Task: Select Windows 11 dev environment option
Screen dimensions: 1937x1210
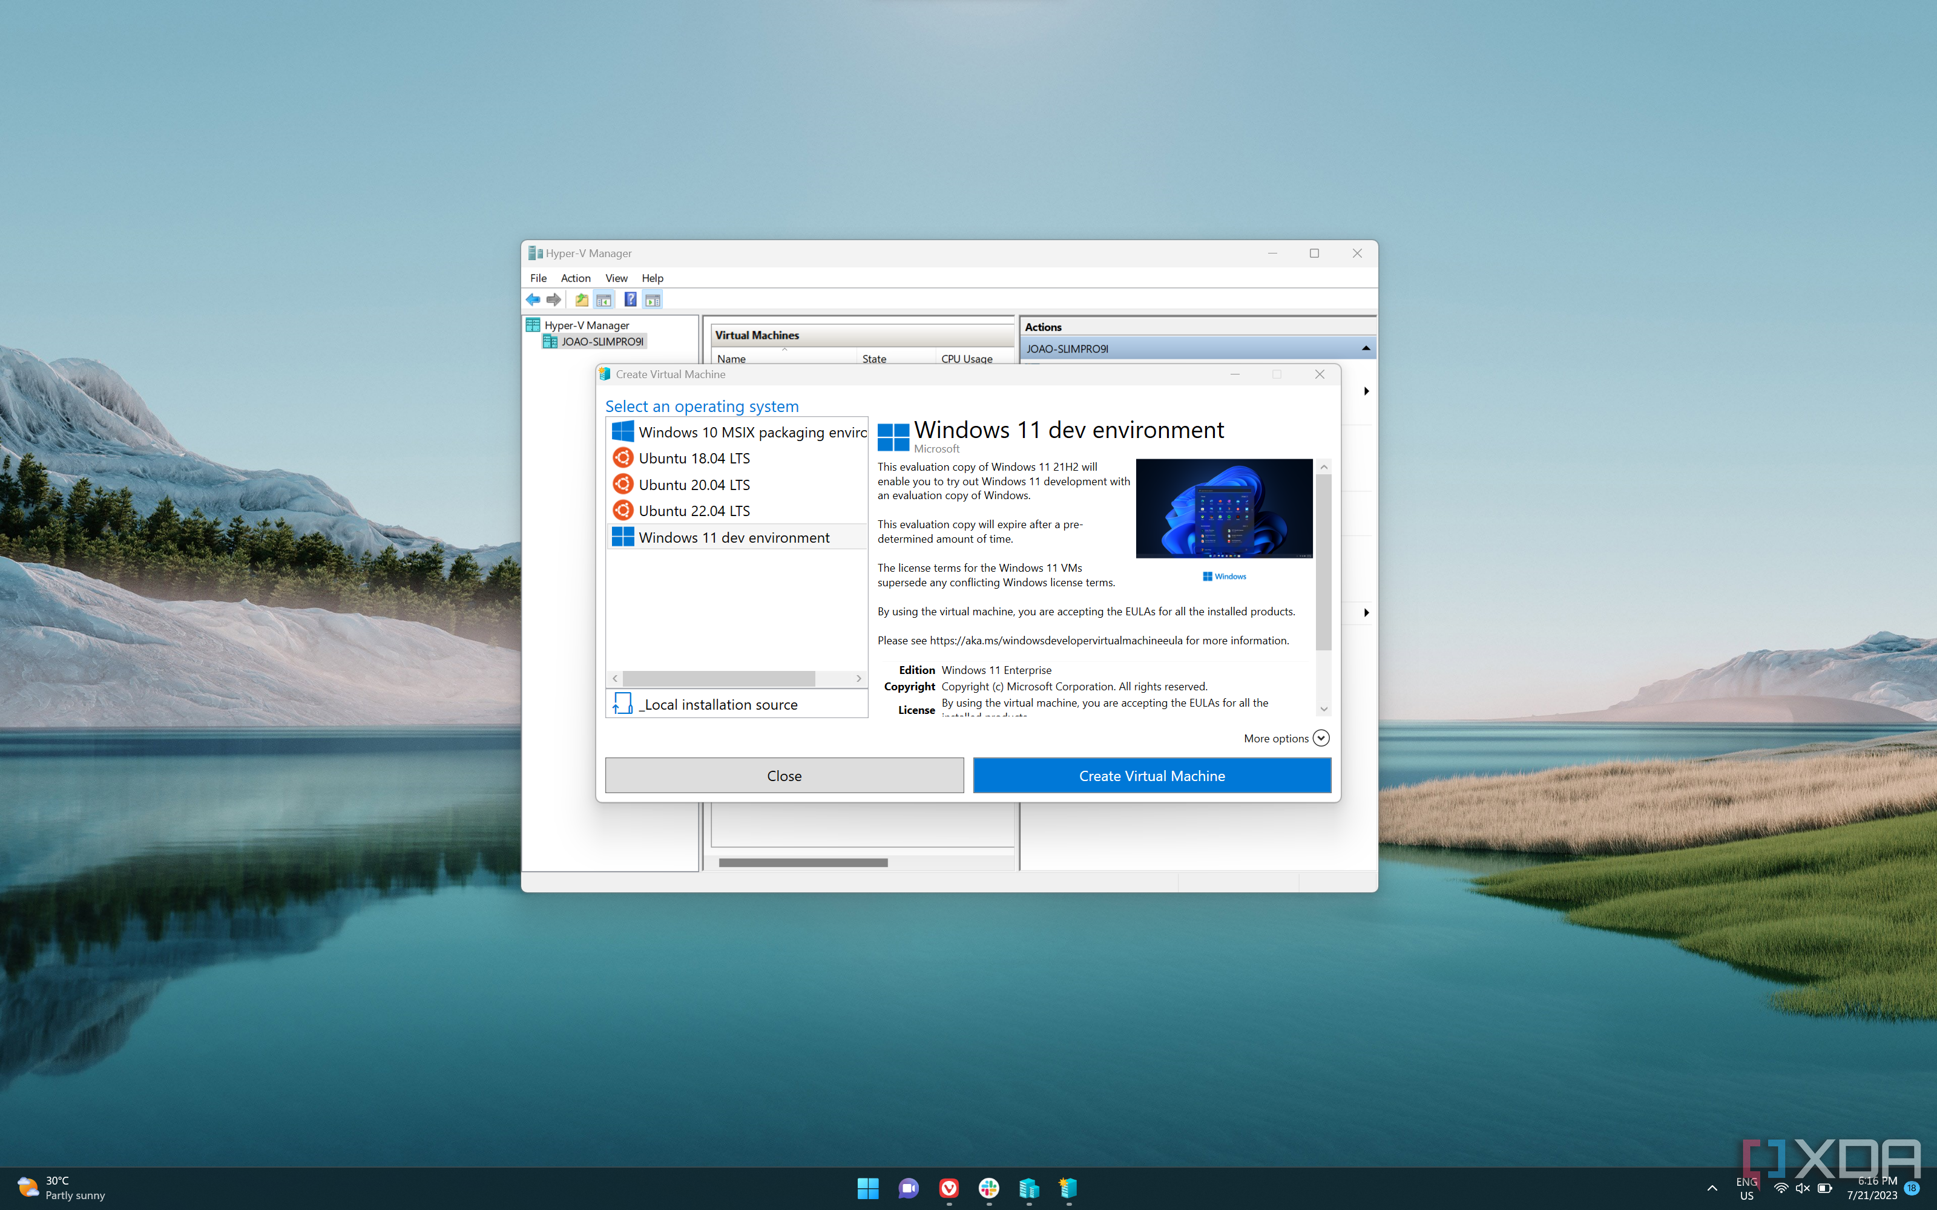Action: point(732,537)
